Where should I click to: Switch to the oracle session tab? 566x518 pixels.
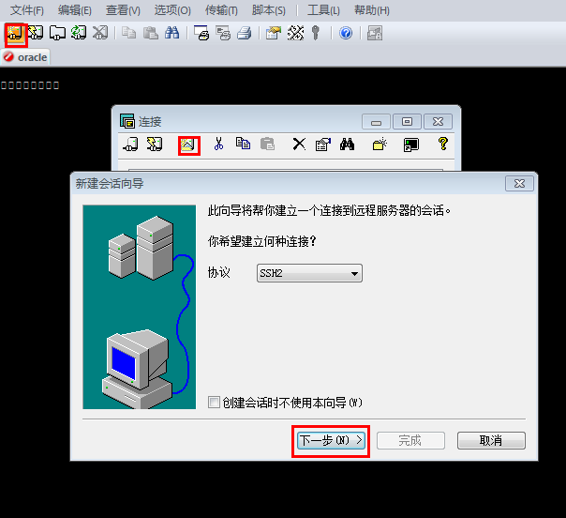coord(25,57)
